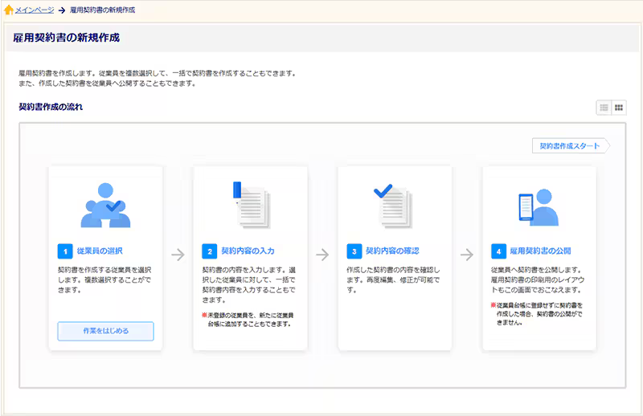643x416 pixels.
Task: Select the step 1 number badge
Action: click(x=65, y=251)
